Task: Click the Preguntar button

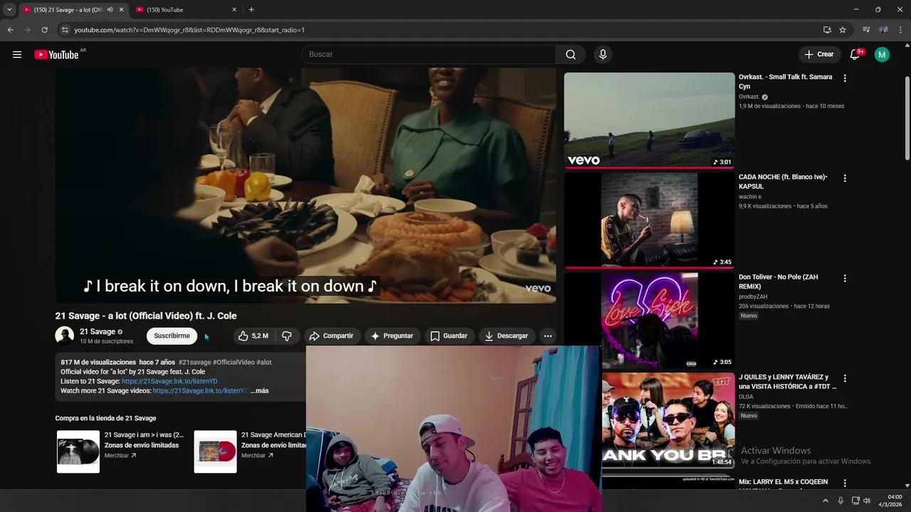Action: 392,336
